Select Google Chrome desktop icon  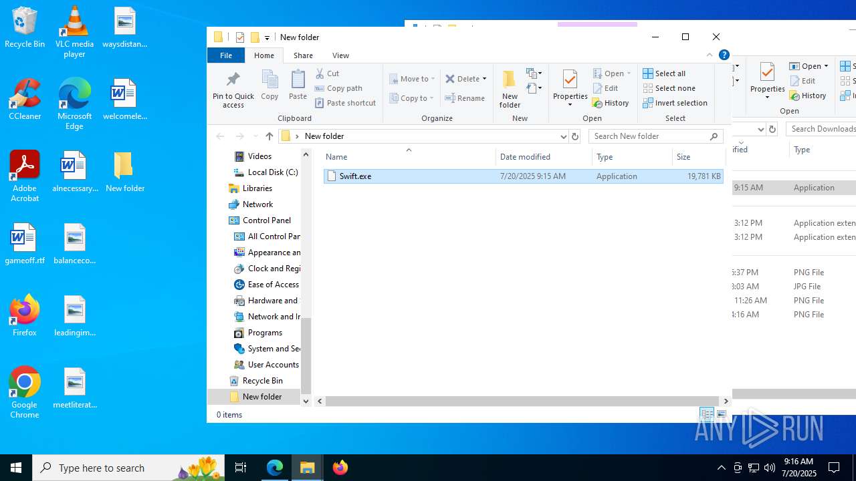pyautogui.click(x=25, y=393)
